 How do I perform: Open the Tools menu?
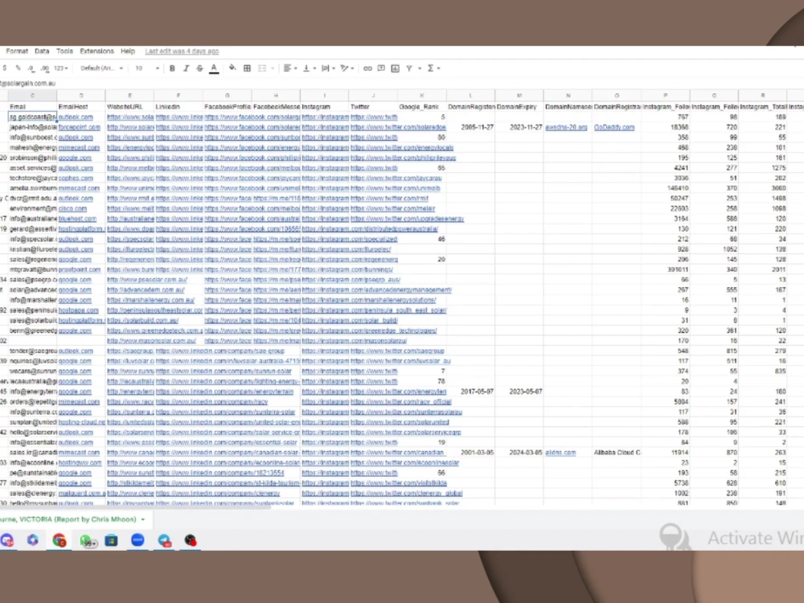64,51
